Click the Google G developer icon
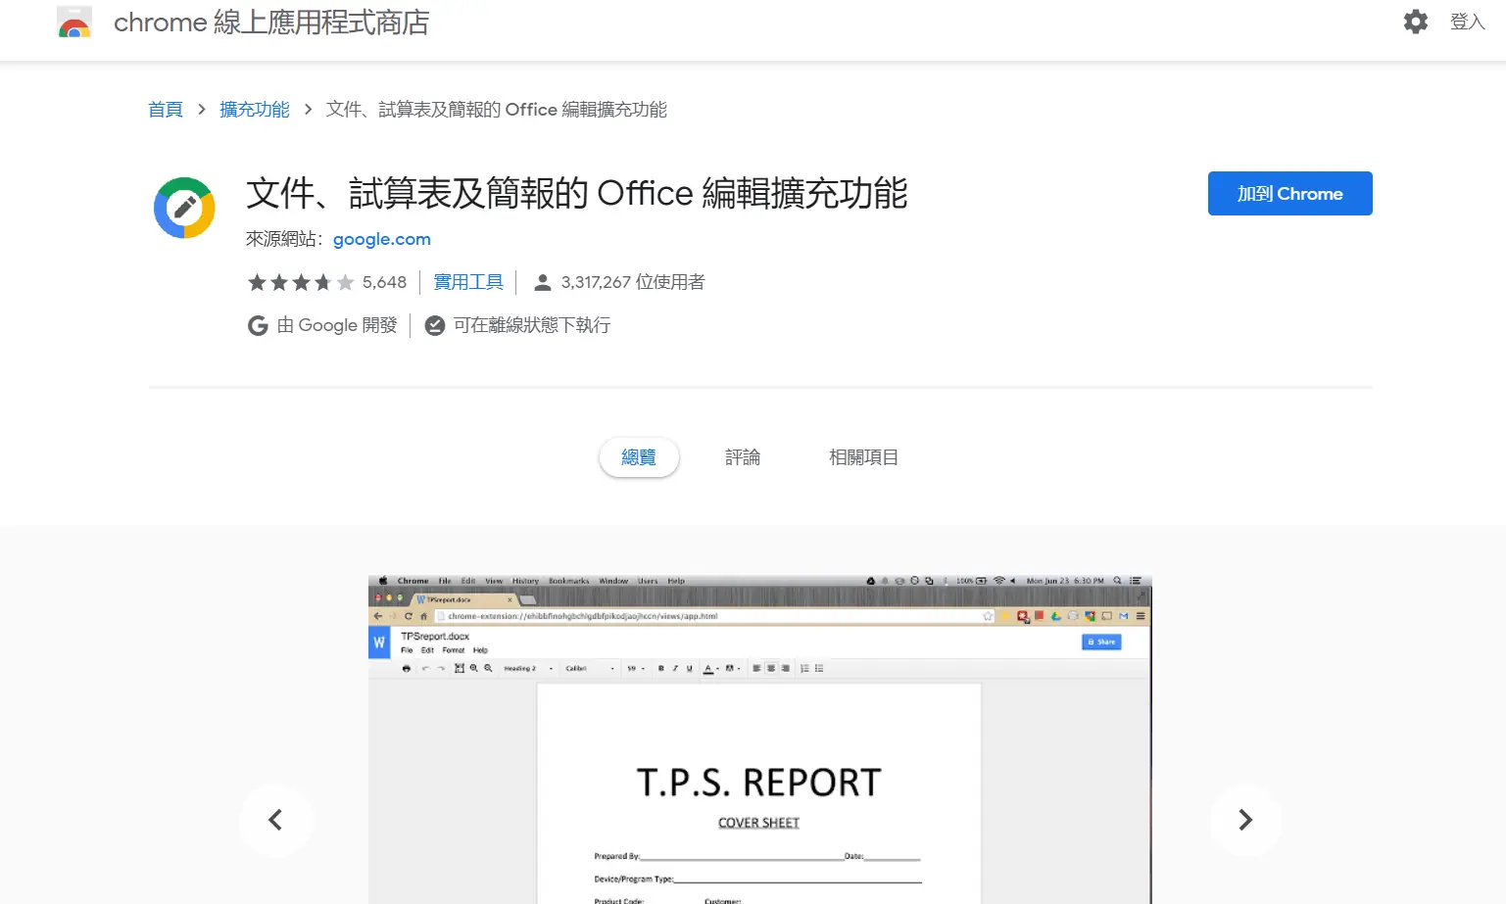This screenshot has width=1506, height=904. (x=258, y=325)
